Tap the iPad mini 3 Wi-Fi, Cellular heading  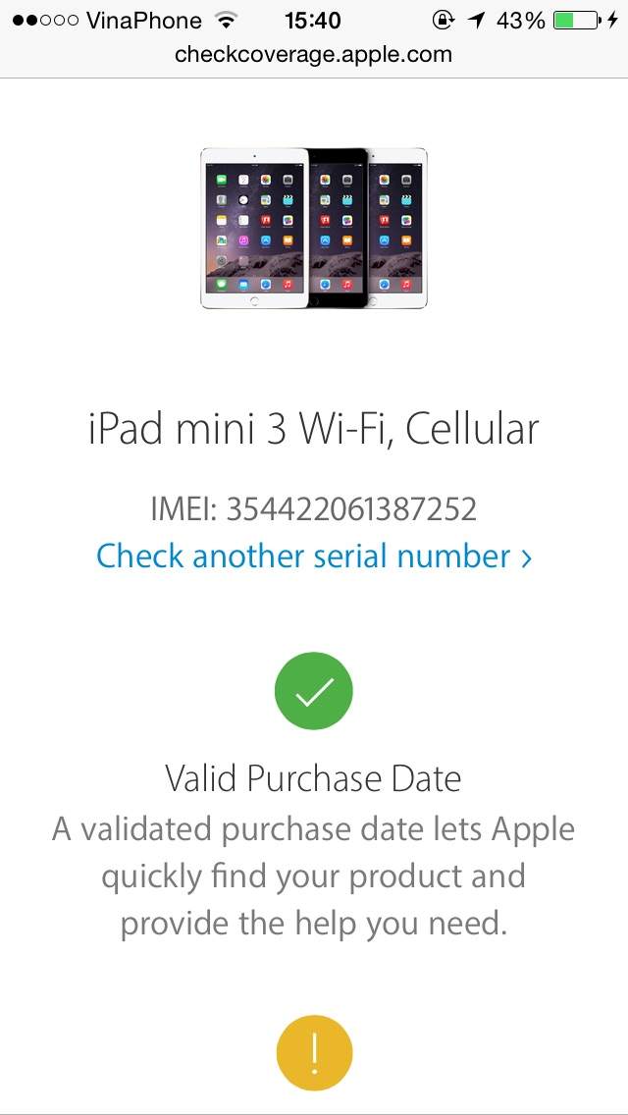click(x=314, y=429)
